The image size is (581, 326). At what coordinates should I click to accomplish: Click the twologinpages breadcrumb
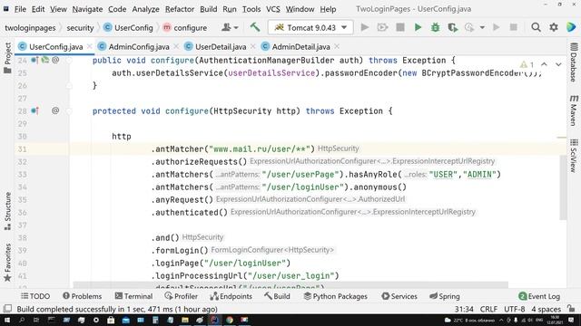[30, 28]
